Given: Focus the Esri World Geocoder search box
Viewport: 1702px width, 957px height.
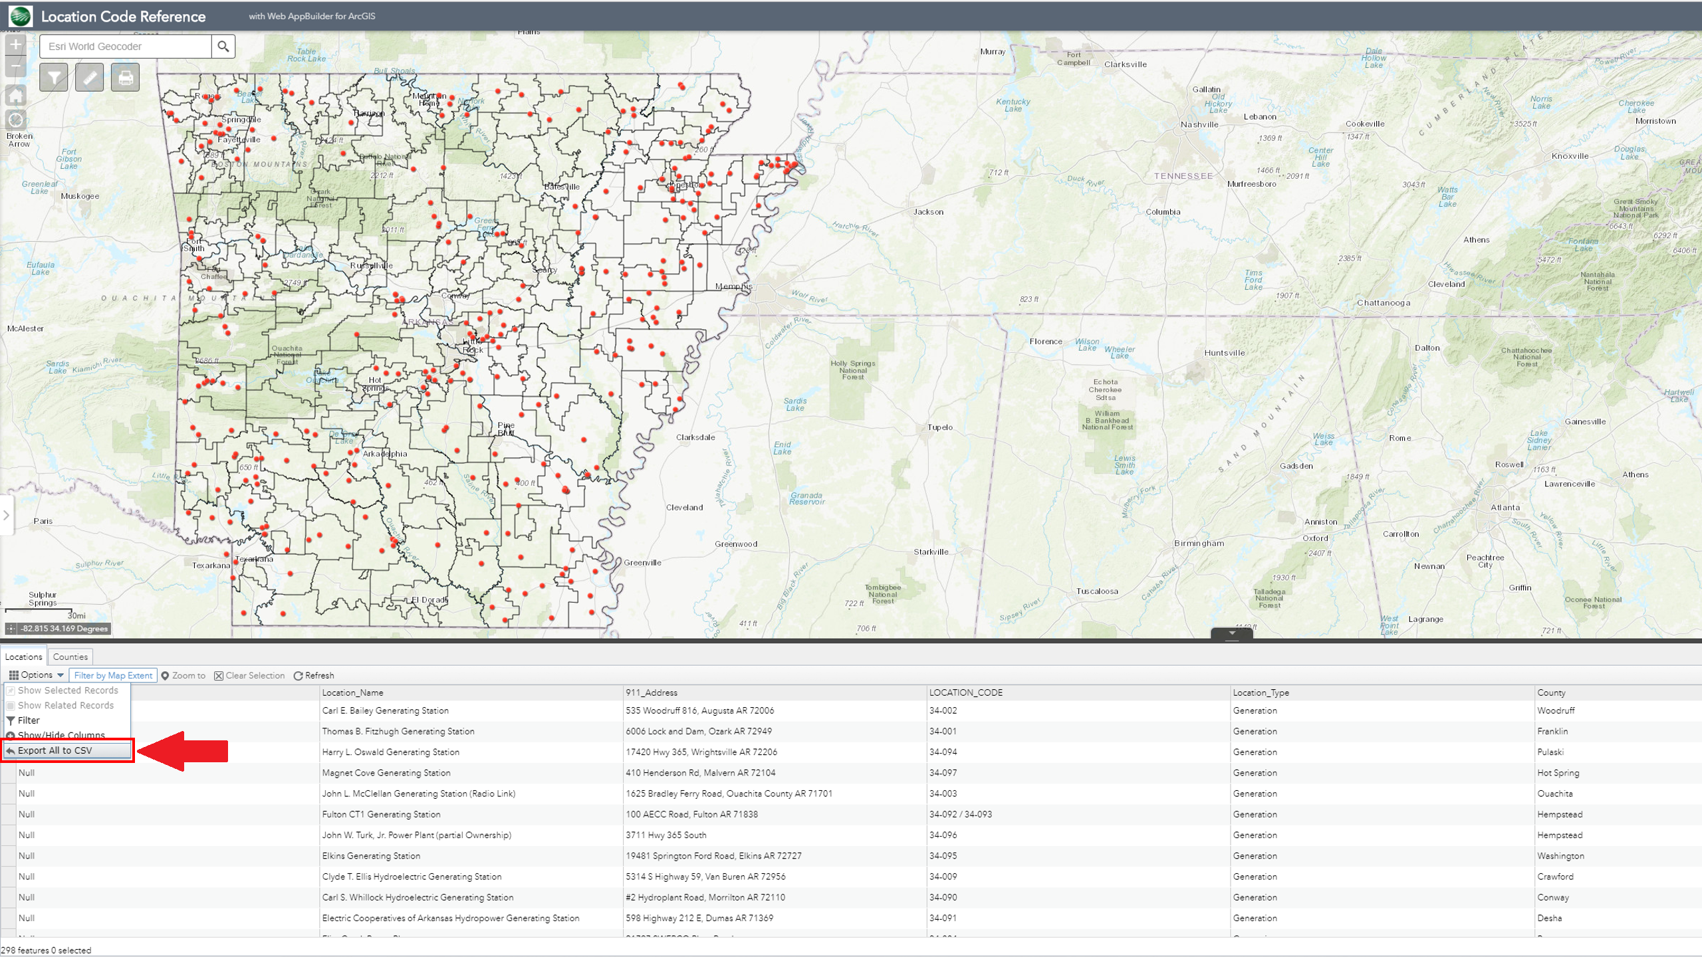Looking at the screenshot, I should (126, 47).
